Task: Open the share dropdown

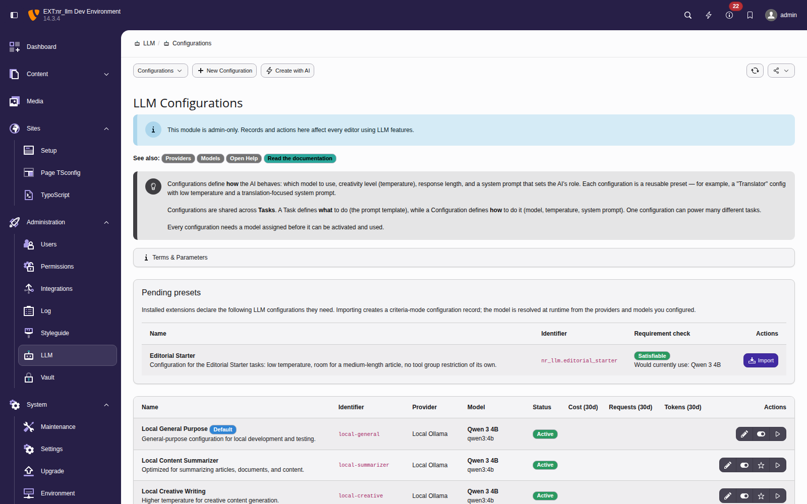Action: [x=781, y=71]
